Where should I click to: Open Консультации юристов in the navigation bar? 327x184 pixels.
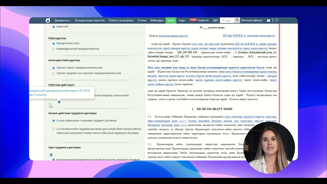[90, 20]
